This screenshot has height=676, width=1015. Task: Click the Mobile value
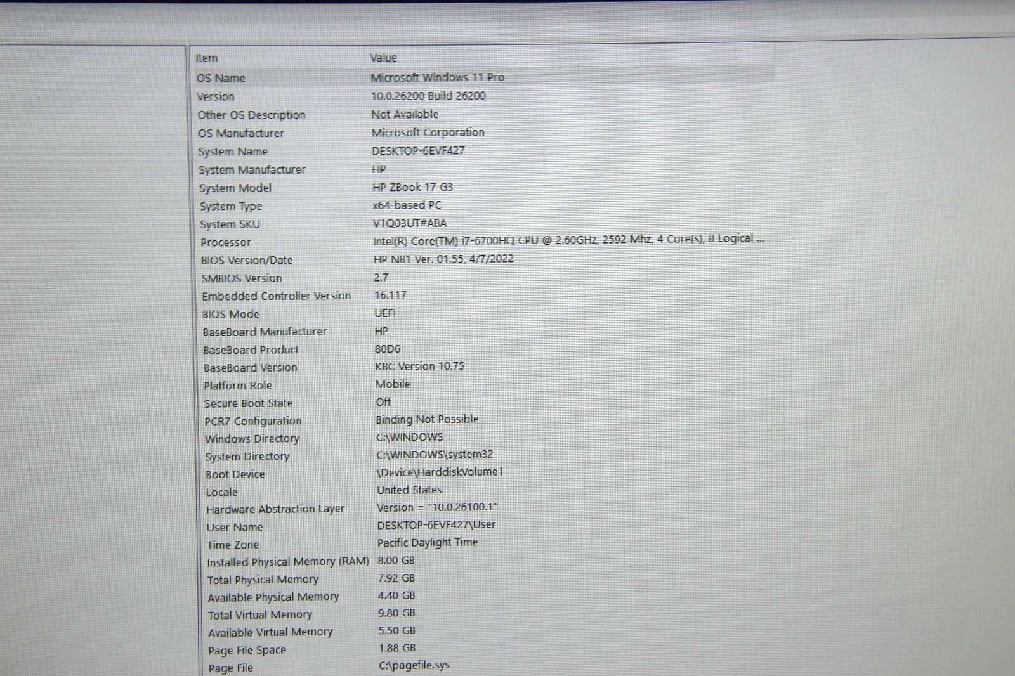click(393, 384)
